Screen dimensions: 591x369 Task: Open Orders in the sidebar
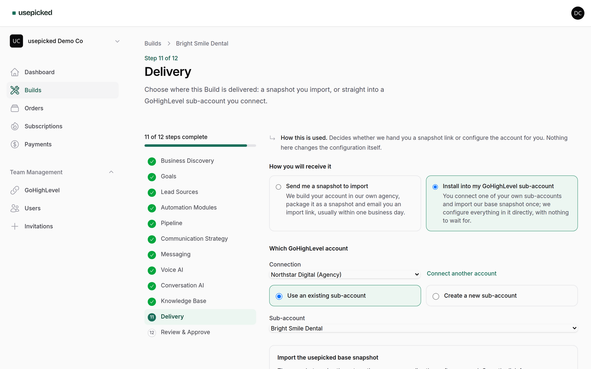click(62, 108)
